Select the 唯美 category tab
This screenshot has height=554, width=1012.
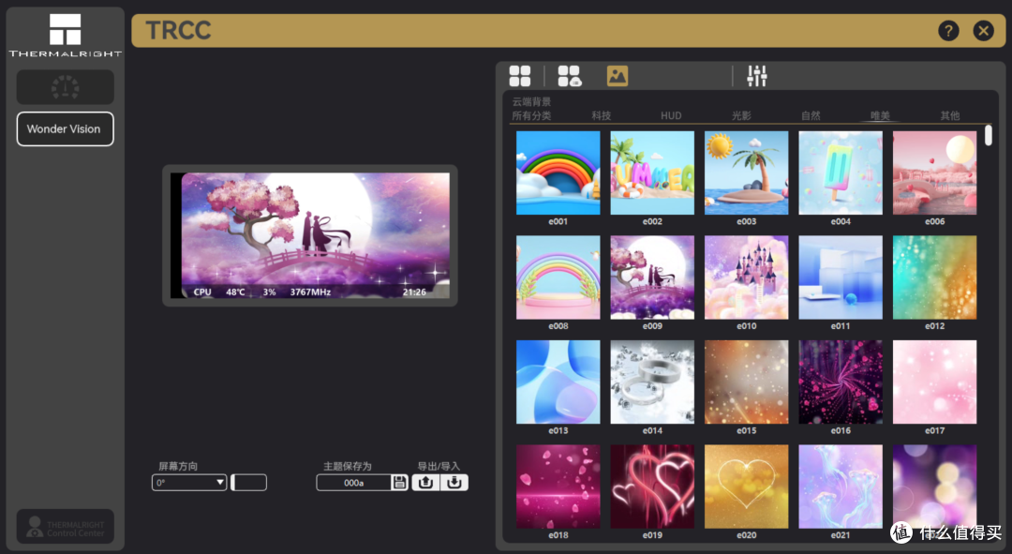coord(880,115)
